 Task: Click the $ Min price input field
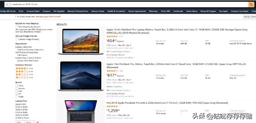(20, 122)
